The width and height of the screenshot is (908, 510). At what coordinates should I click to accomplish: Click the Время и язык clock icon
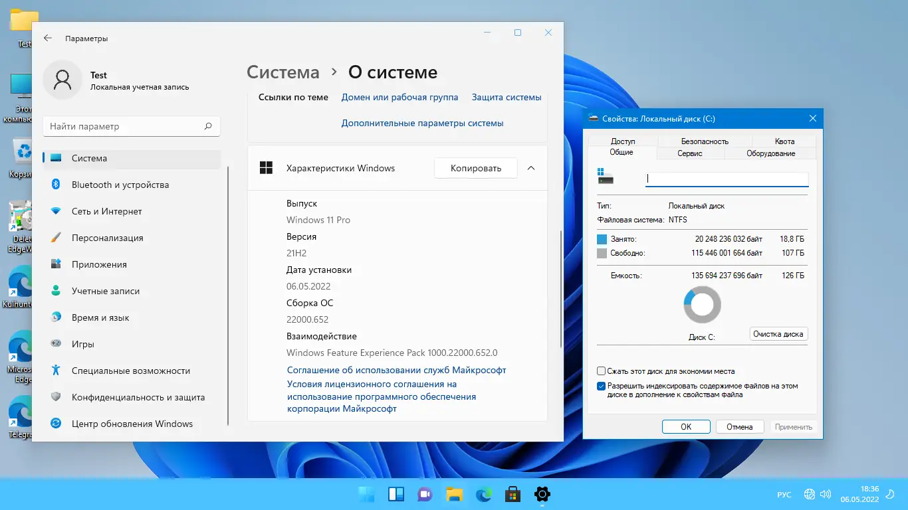[x=57, y=317]
